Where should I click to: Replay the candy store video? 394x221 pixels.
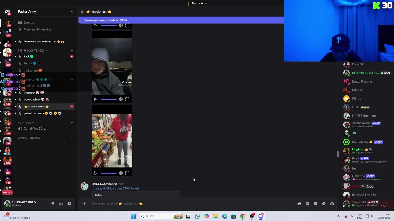click(95, 173)
